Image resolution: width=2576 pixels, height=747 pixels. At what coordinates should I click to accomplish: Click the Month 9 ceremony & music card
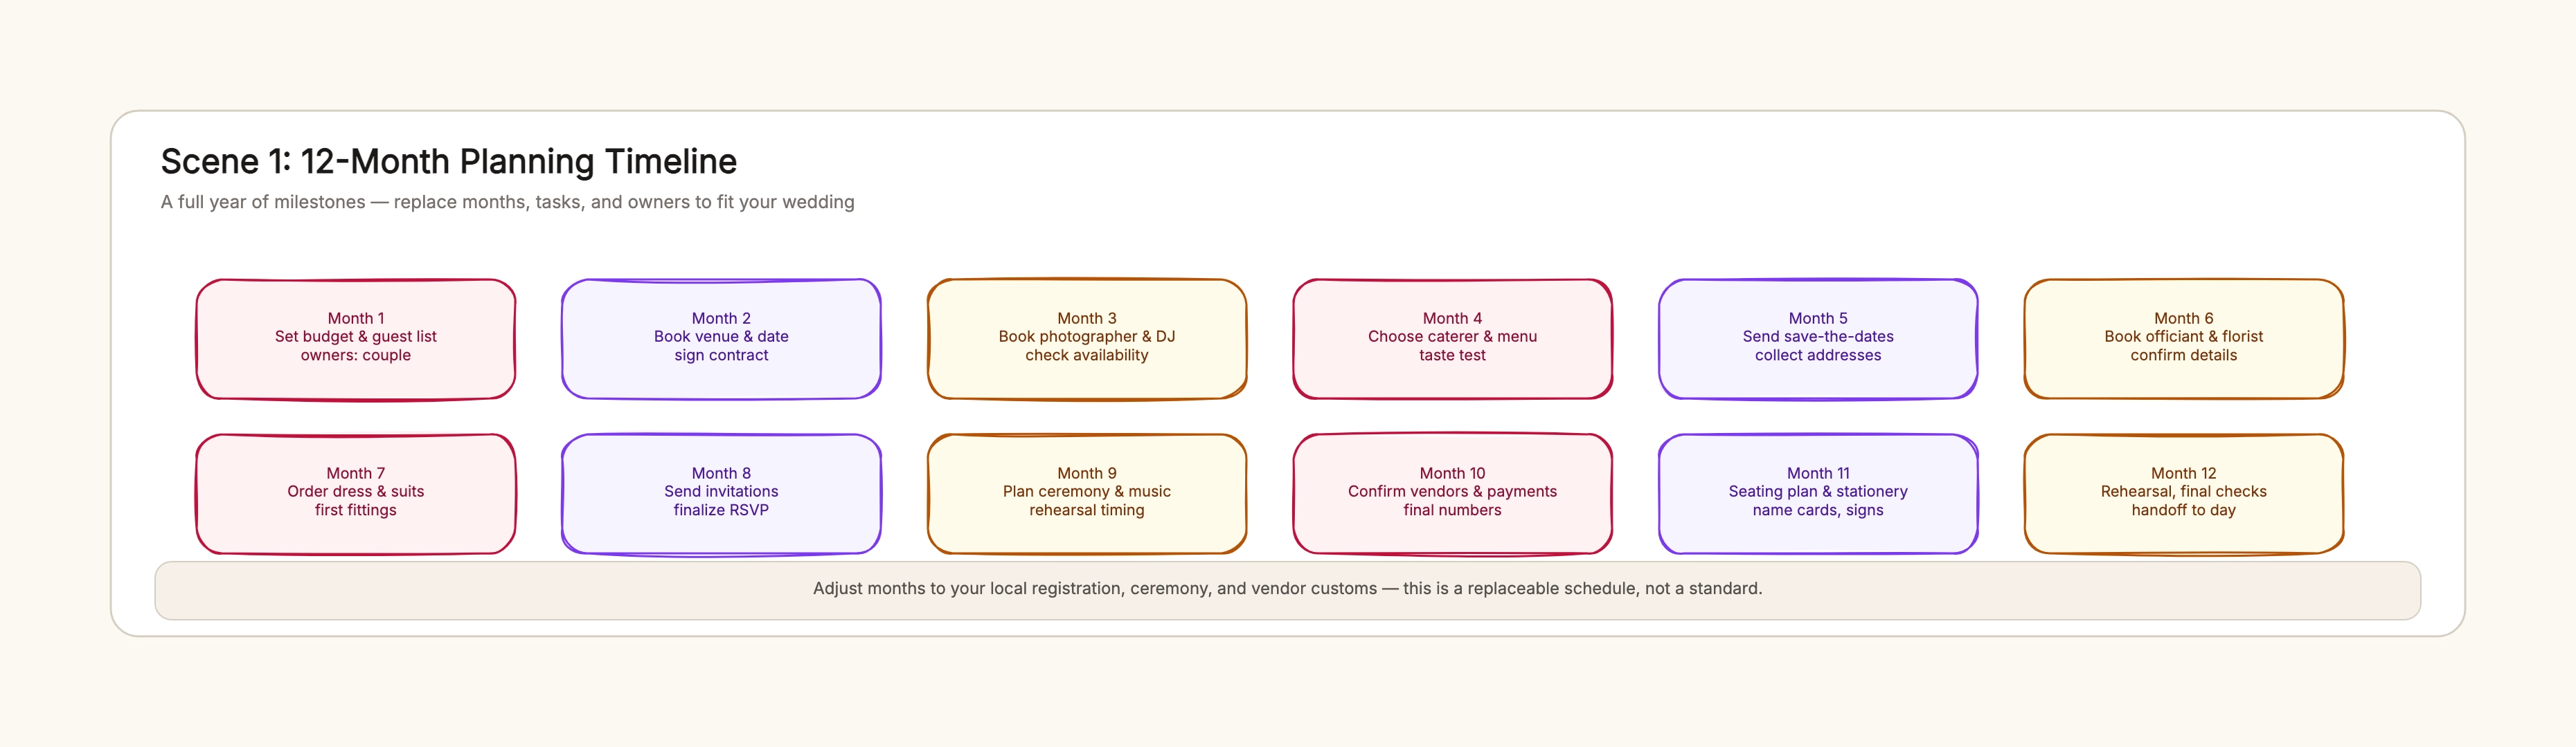tap(1087, 493)
